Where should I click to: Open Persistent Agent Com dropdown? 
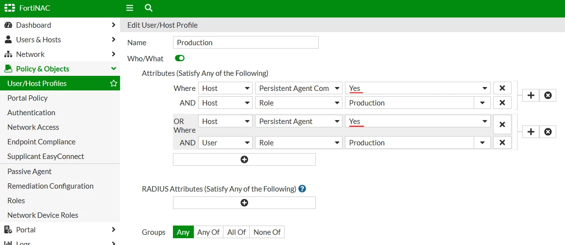[x=299, y=88]
